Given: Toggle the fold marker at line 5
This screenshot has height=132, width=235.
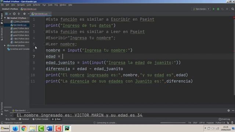Looking at the screenshot, I should point(44,44).
